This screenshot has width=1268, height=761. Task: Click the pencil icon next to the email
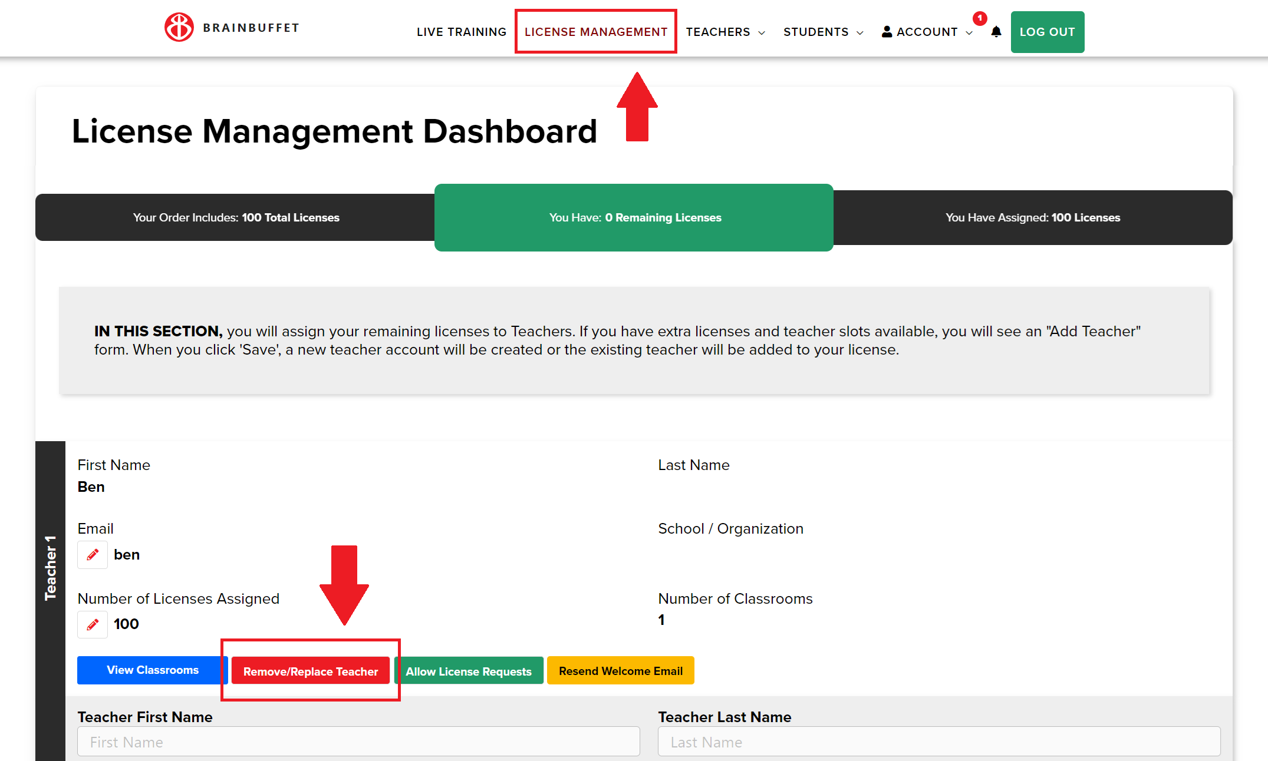tap(93, 555)
